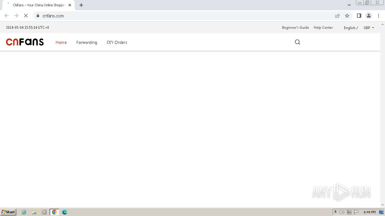Open File Explorer from taskbar
The image size is (385, 216).
point(34,212)
